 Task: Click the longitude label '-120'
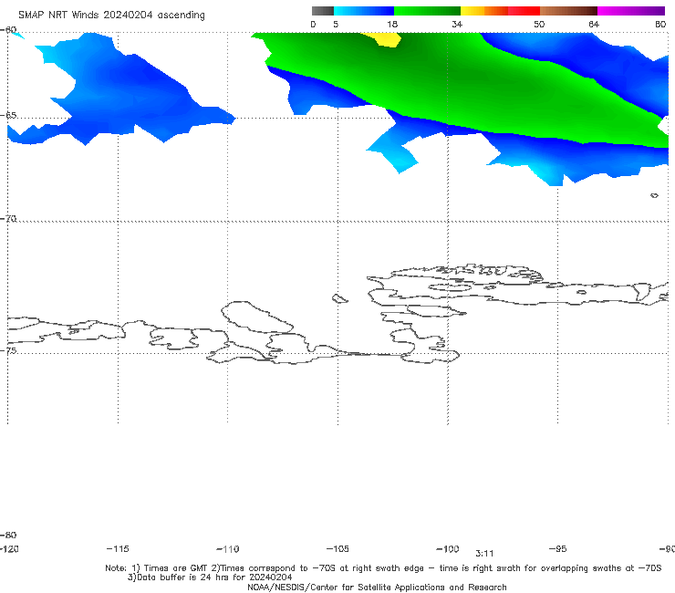pyautogui.click(x=9, y=549)
